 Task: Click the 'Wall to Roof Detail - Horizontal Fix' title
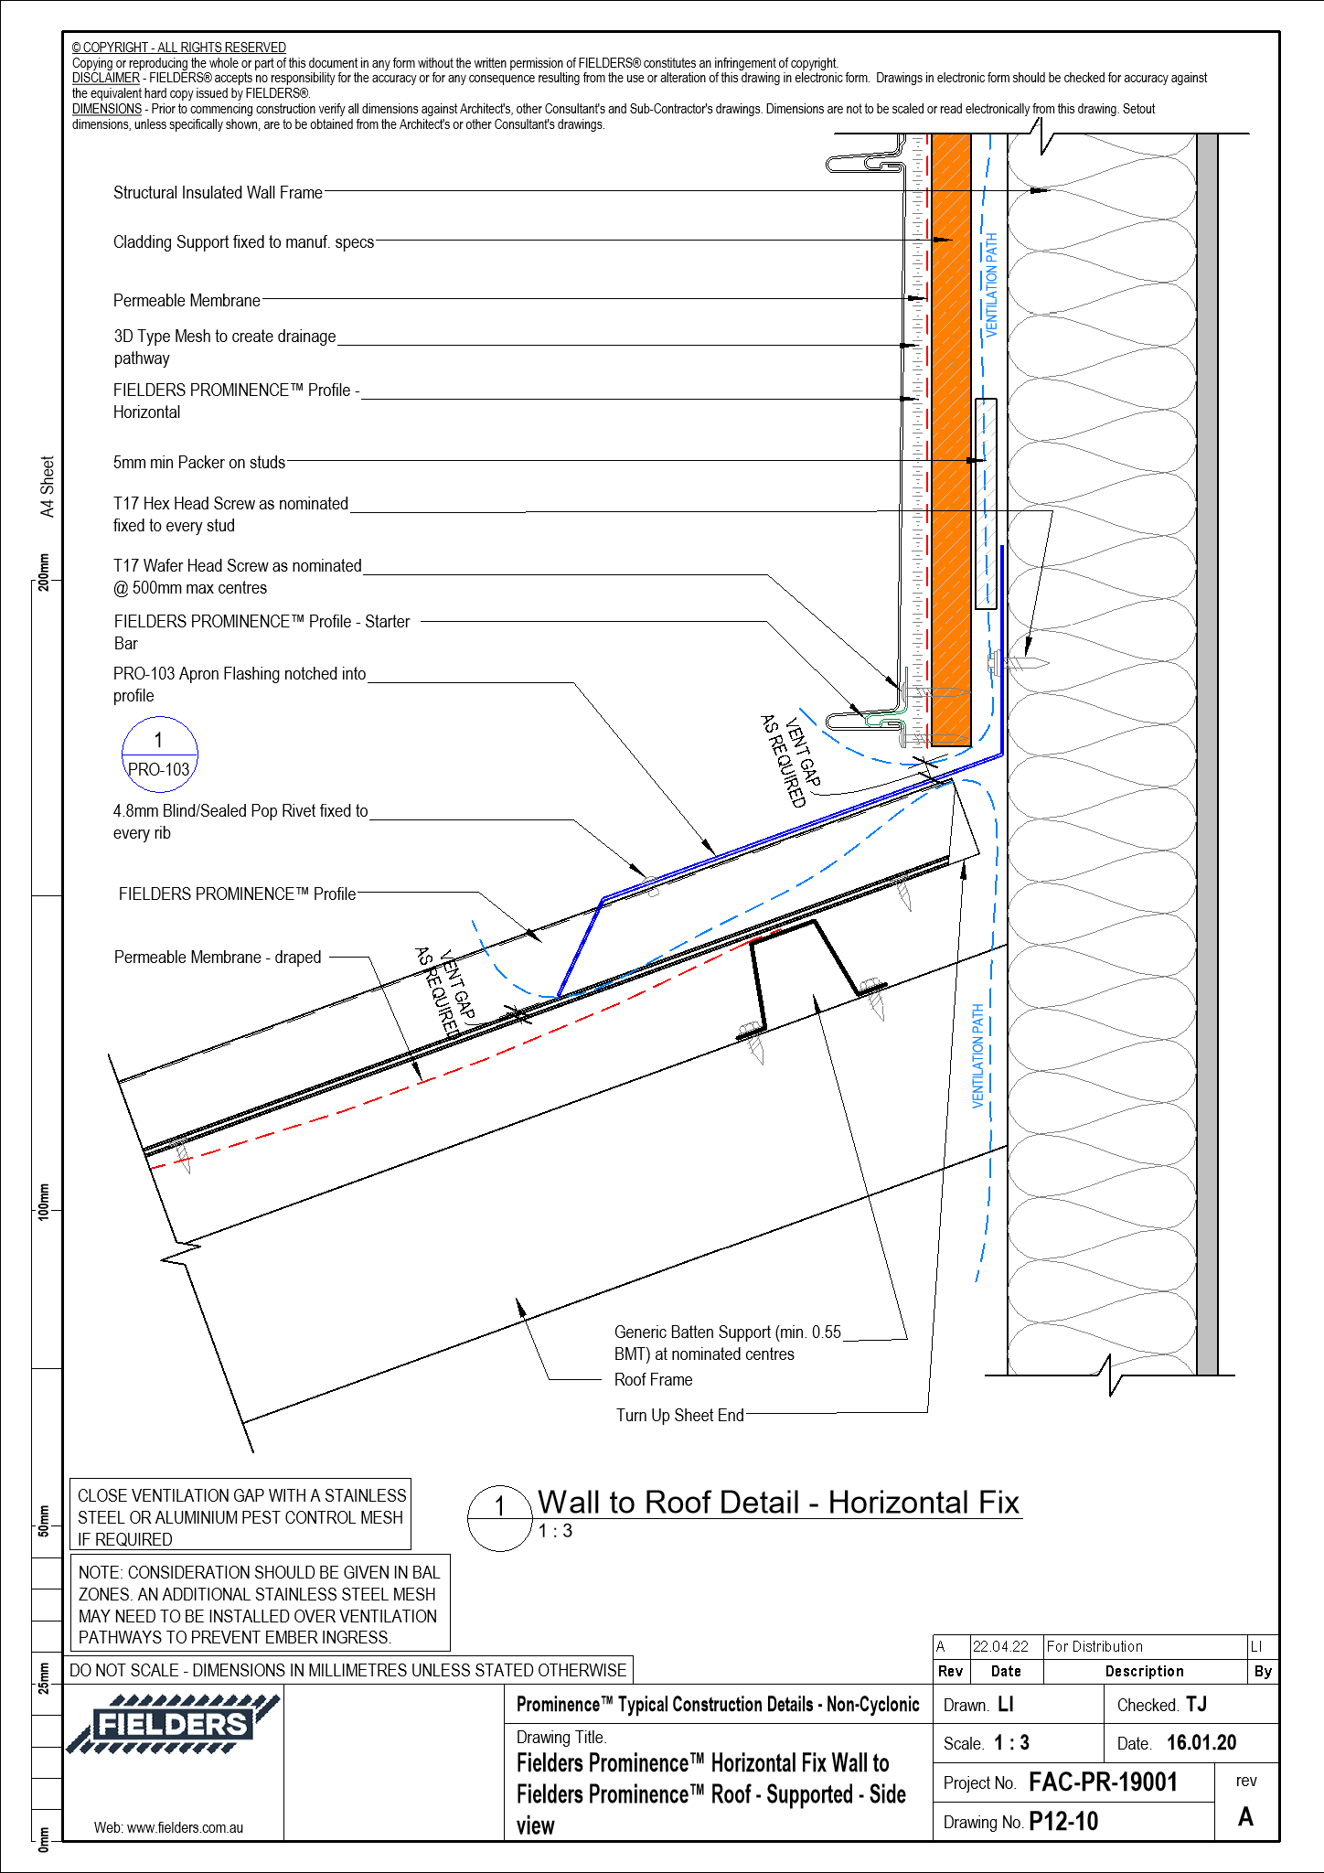click(778, 1503)
